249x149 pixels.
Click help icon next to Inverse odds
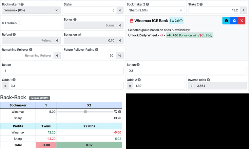click(208, 80)
